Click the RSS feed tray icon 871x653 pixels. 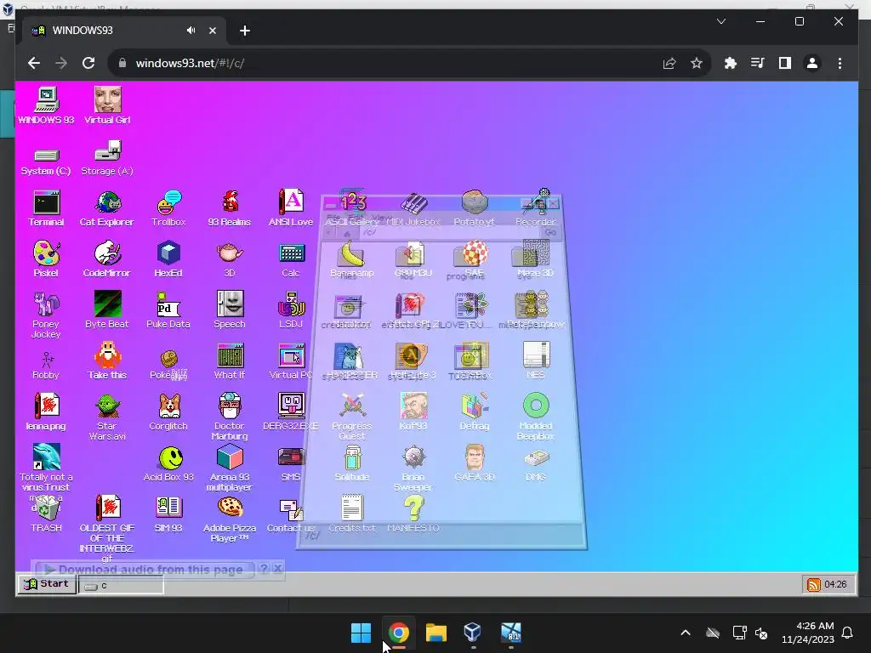(813, 584)
